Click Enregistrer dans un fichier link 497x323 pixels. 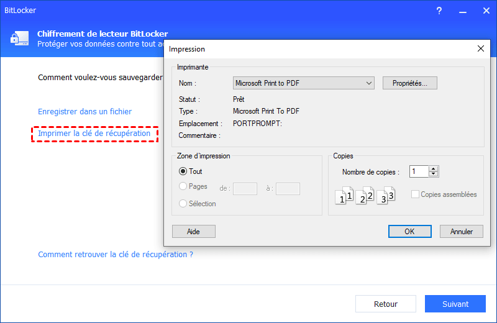coord(84,112)
